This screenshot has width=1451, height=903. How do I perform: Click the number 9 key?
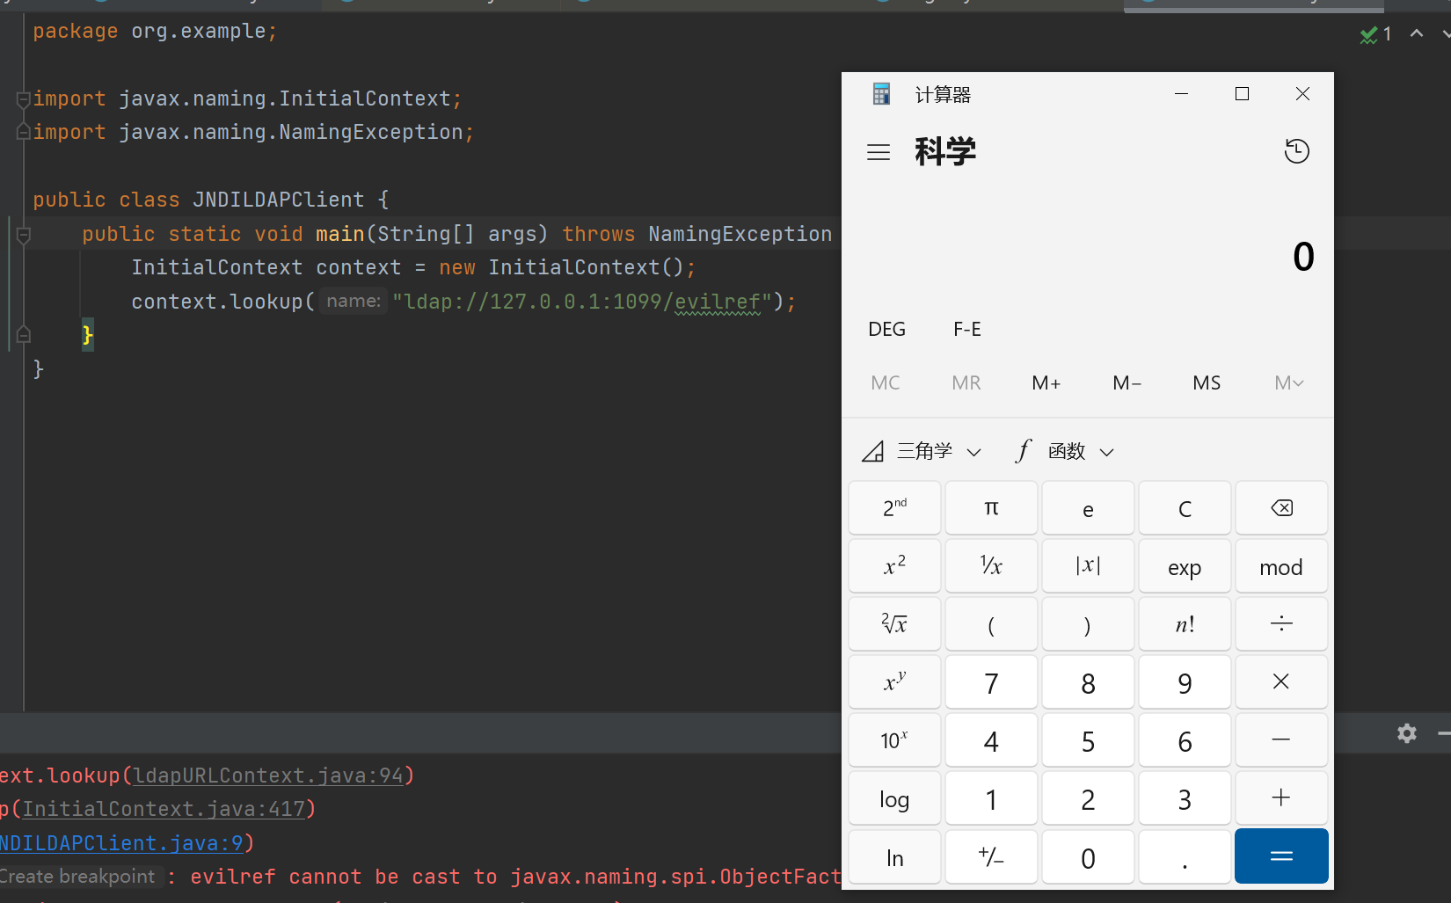pyautogui.click(x=1185, y=682)
